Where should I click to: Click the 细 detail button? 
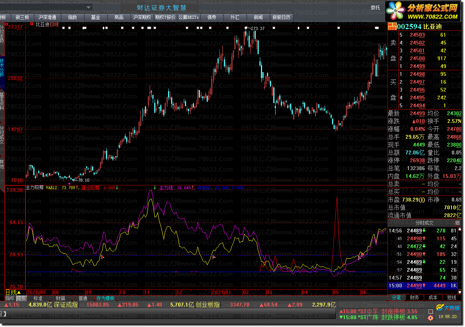click(458, 223)
